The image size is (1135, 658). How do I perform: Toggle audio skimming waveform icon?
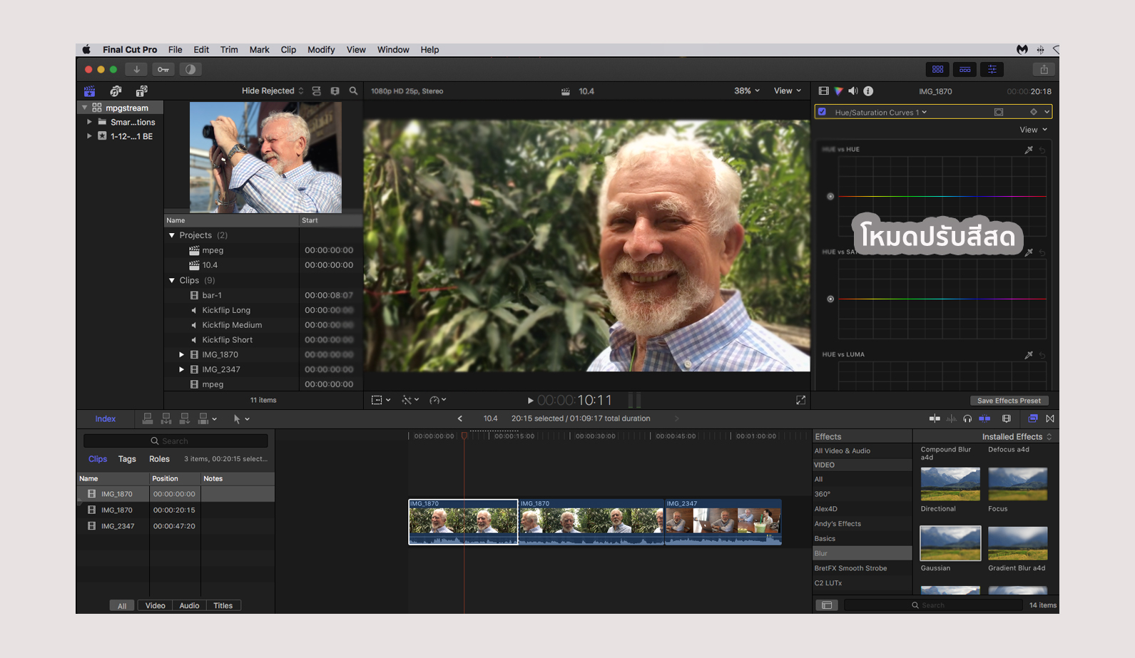[951, 418]
